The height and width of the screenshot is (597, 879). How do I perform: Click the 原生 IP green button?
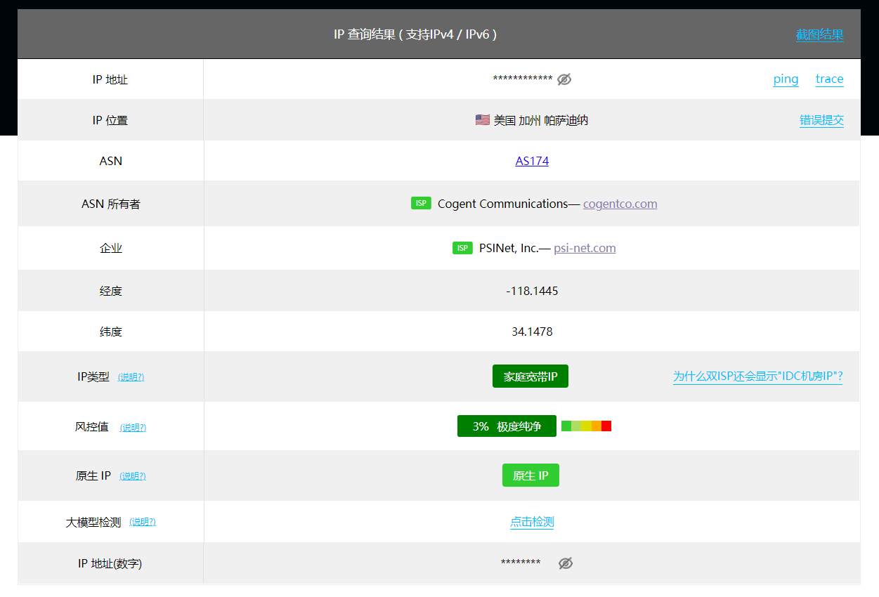530,475
